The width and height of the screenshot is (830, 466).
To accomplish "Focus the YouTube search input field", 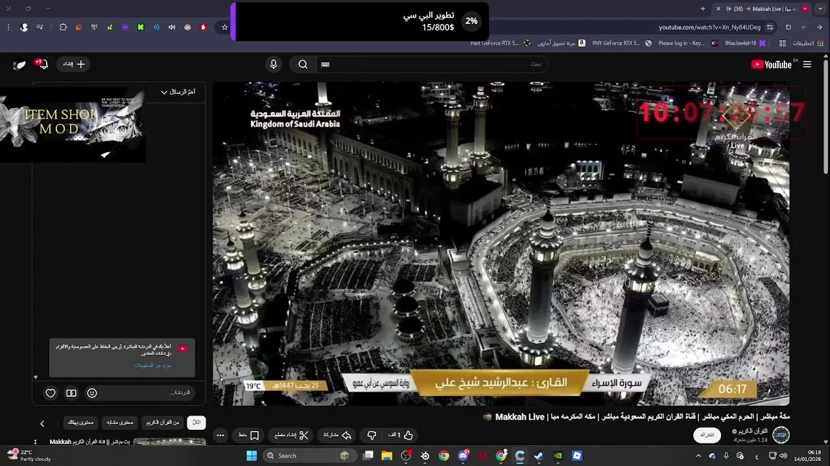I will (x=431, y=64).
